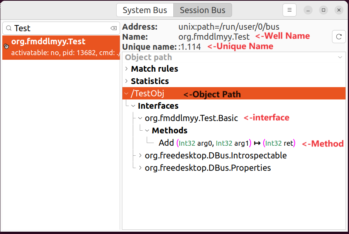Close the application window
349x234 pixels.
(339, 10)
